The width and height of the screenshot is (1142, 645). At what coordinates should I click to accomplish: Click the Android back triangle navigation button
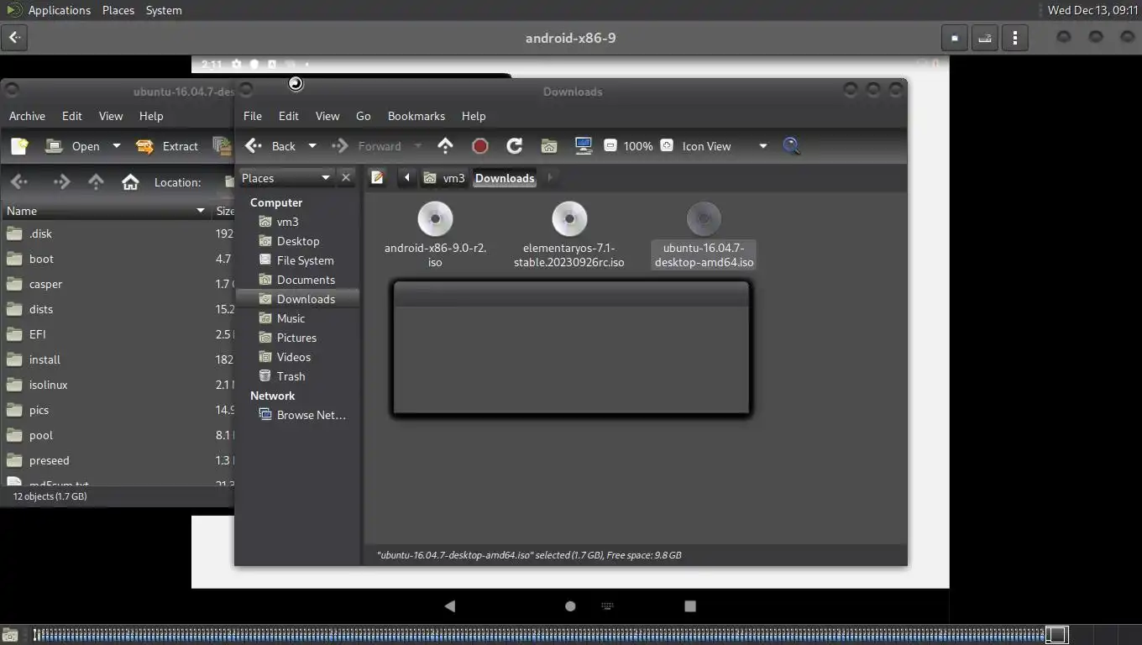[x=450, y=606]
